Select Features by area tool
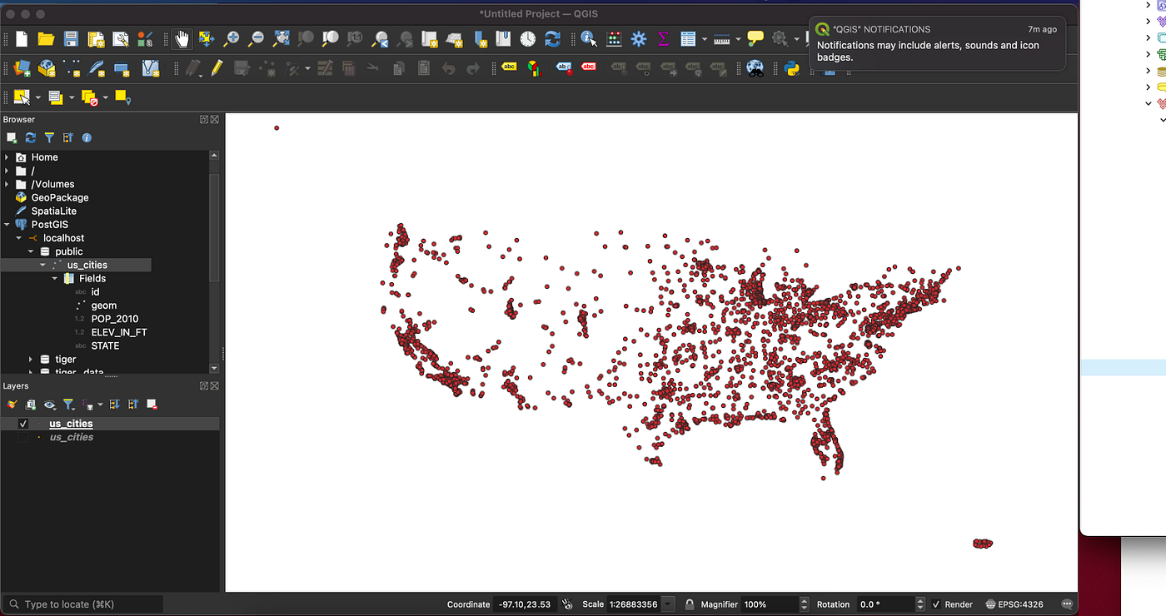Viewport: 1166px width, 616px height. [22, 97]
